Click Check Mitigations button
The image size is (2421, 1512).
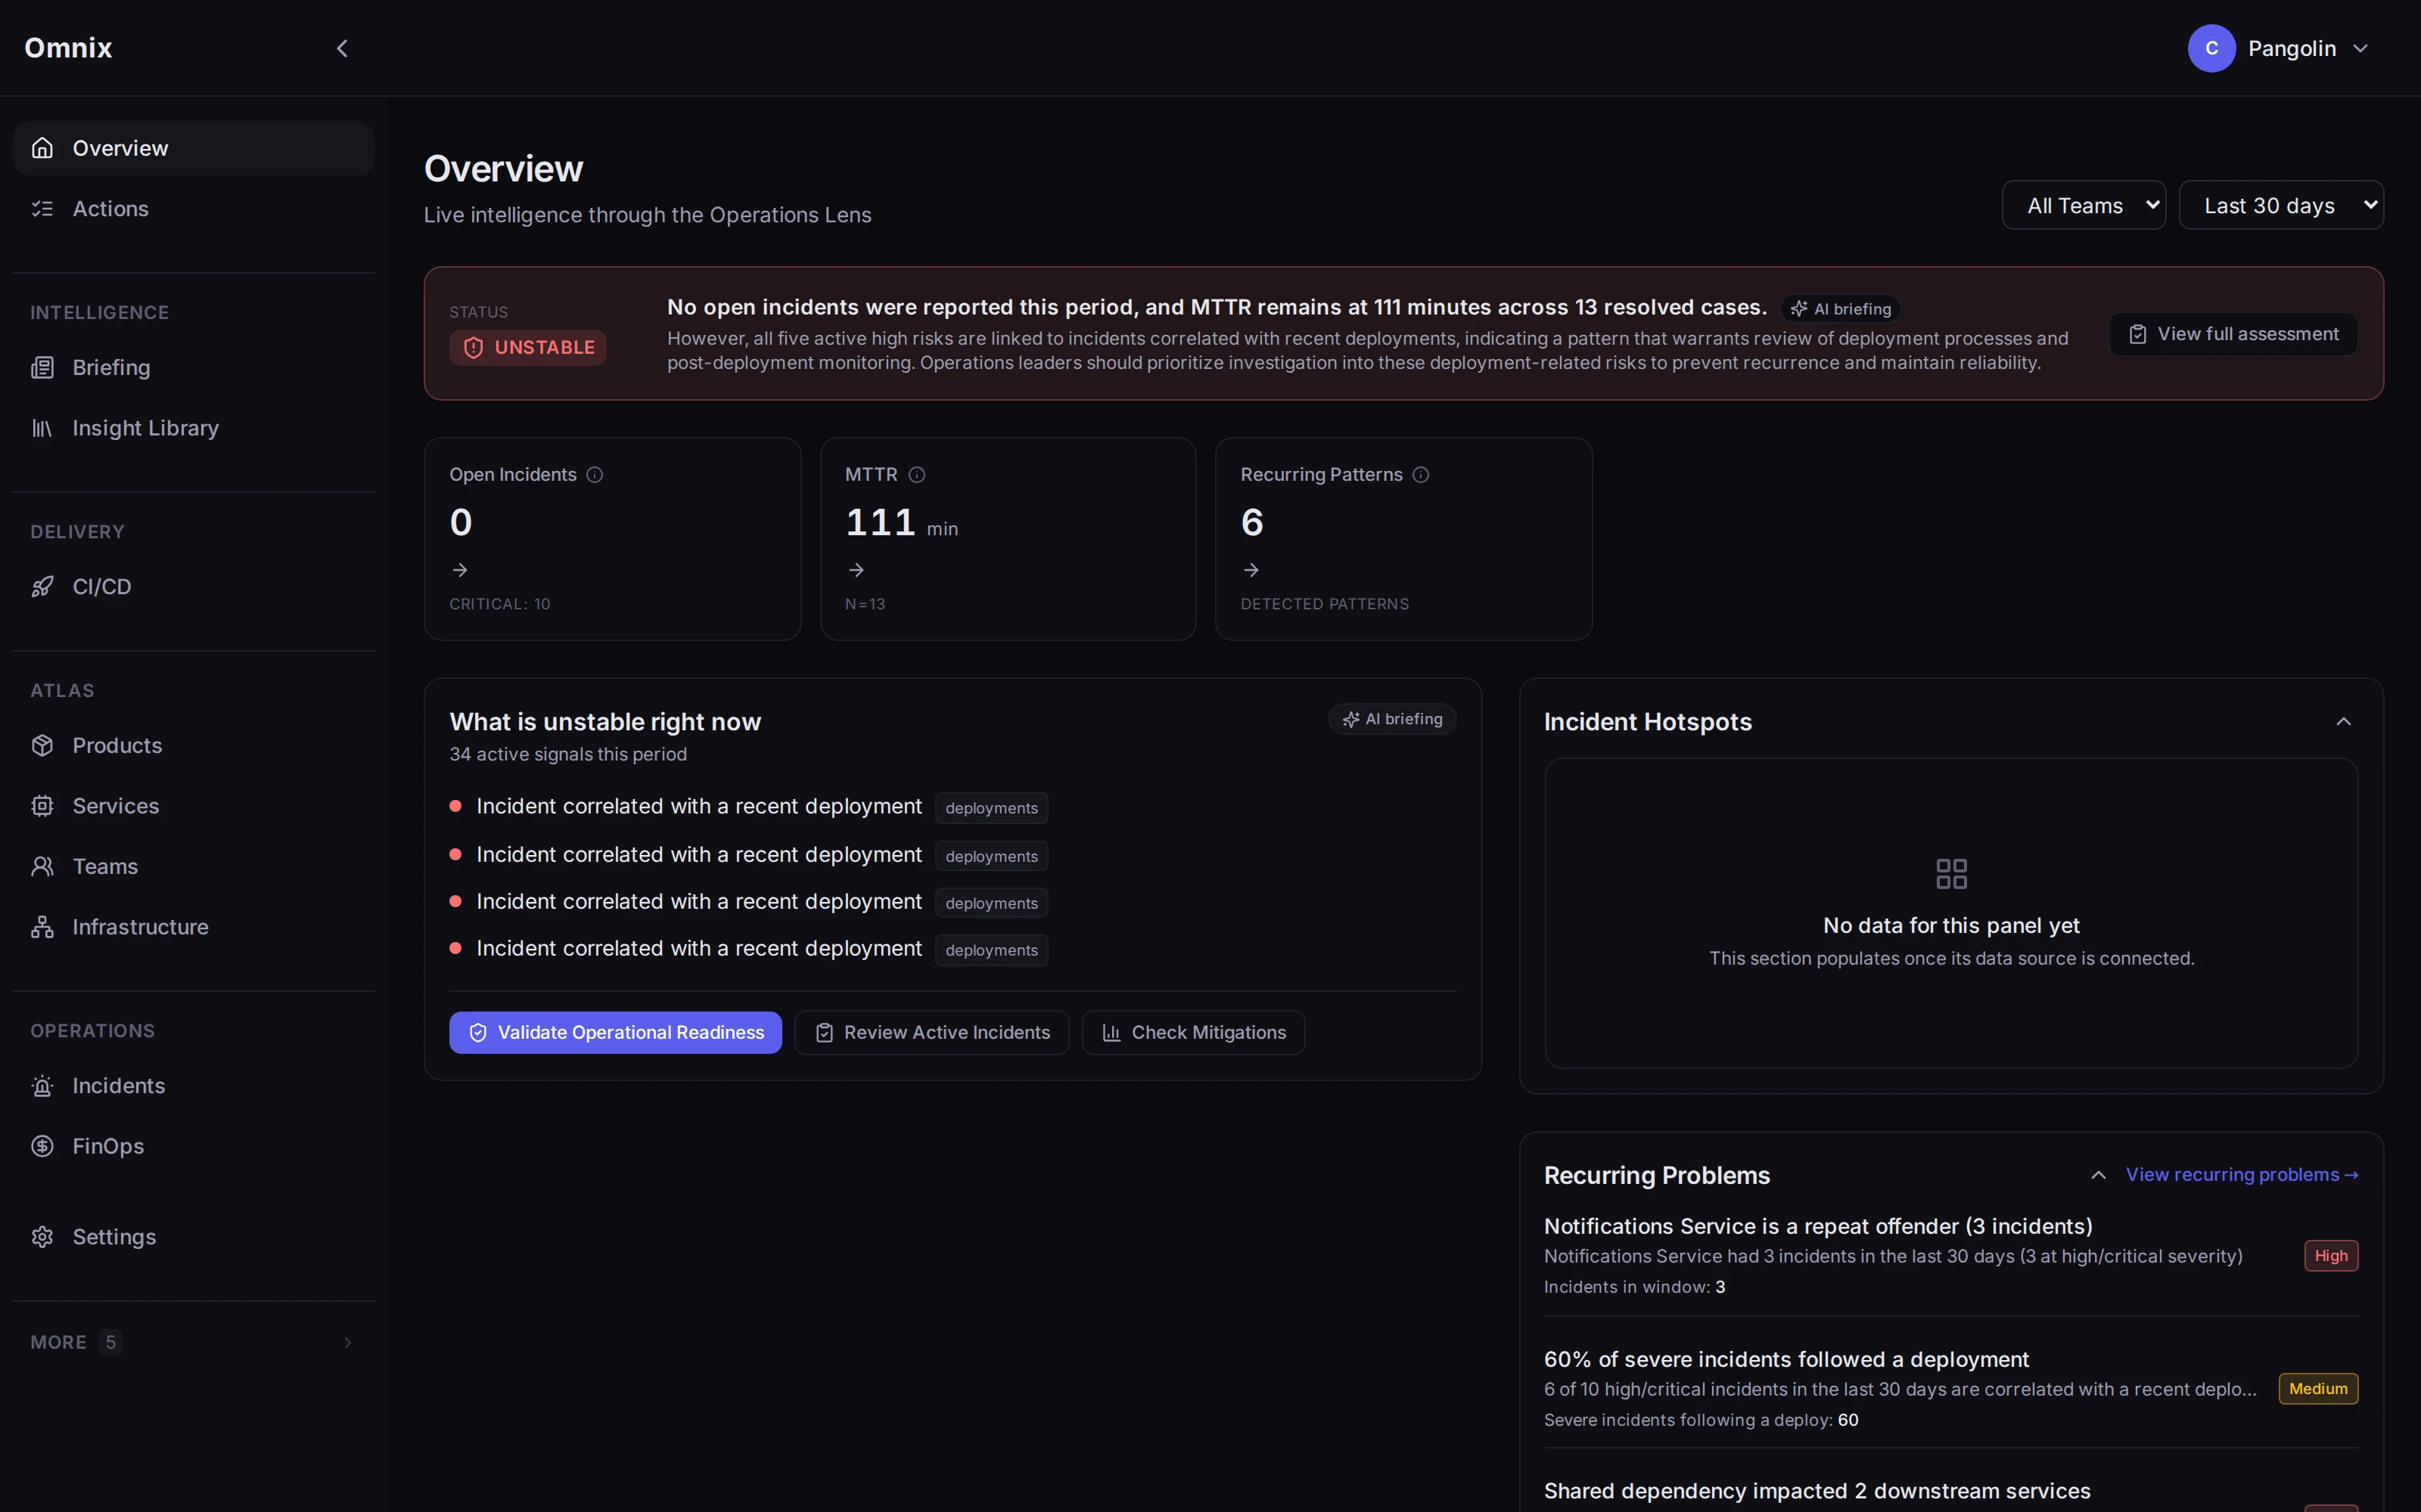[1194, 1033]
